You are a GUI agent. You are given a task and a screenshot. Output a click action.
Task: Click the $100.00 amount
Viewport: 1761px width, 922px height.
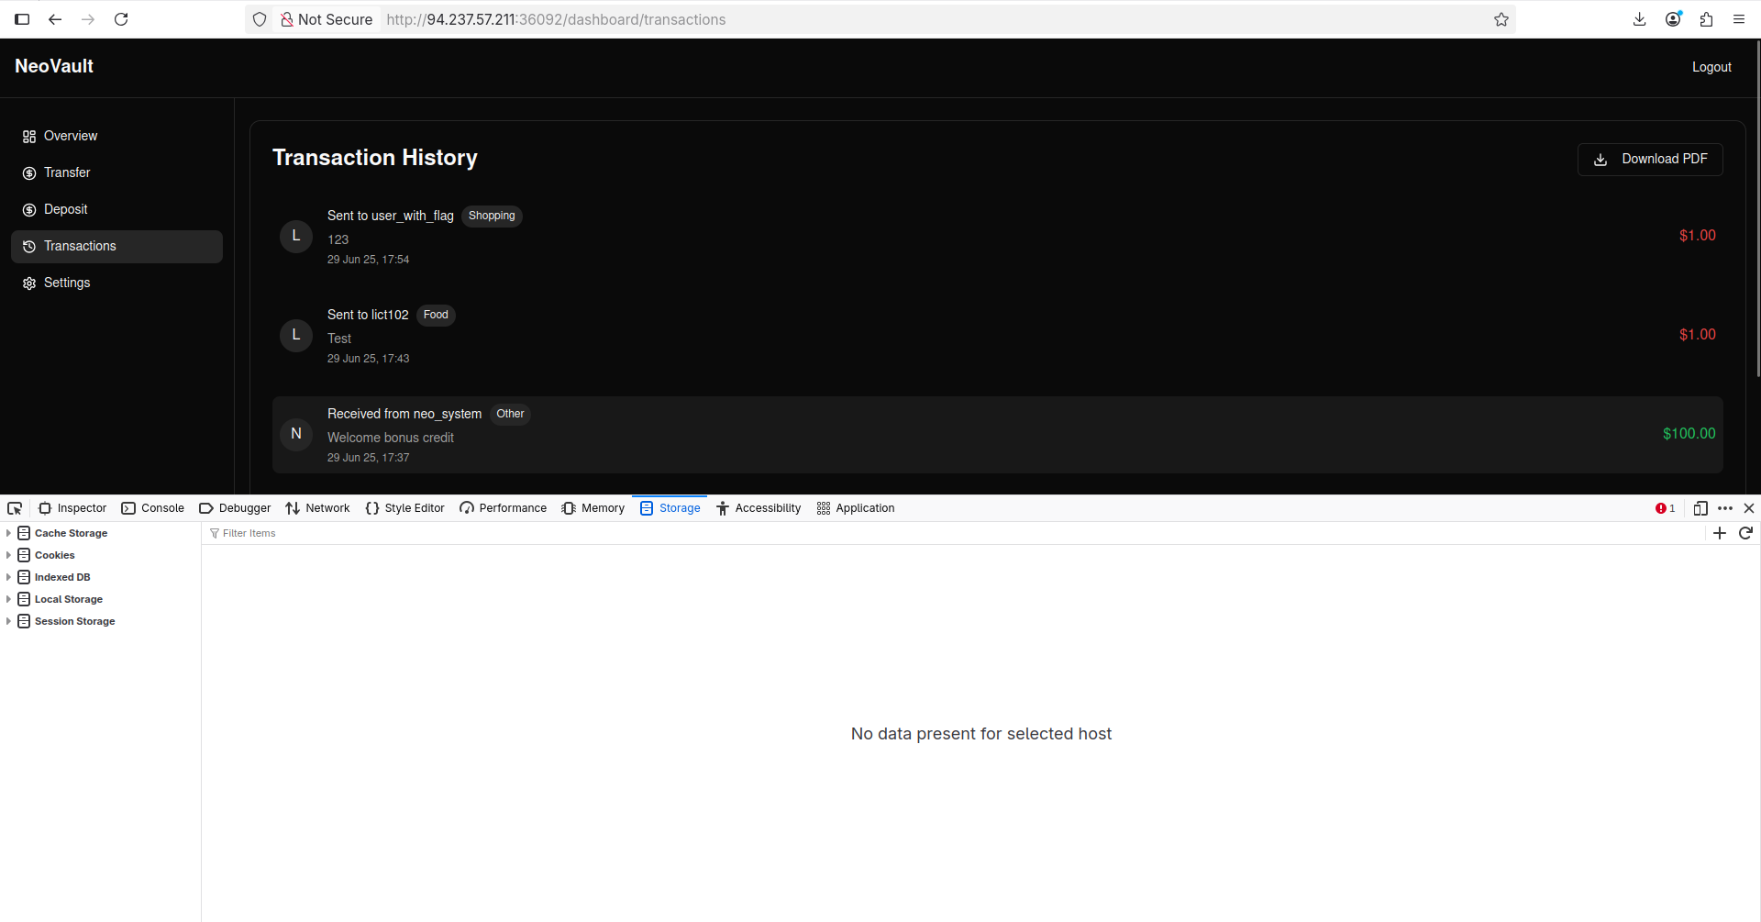[1689, 434]
